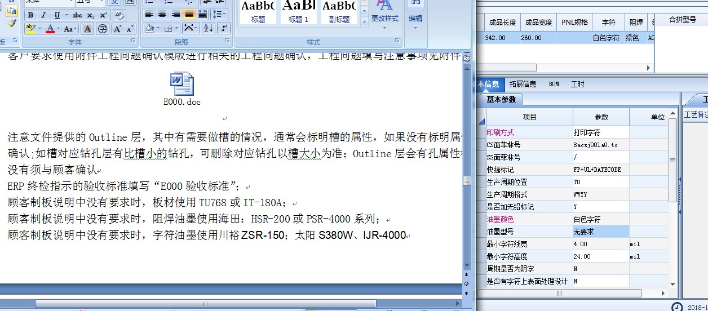
Task: Click 成品长度 column header
Action: pos(502,23)
